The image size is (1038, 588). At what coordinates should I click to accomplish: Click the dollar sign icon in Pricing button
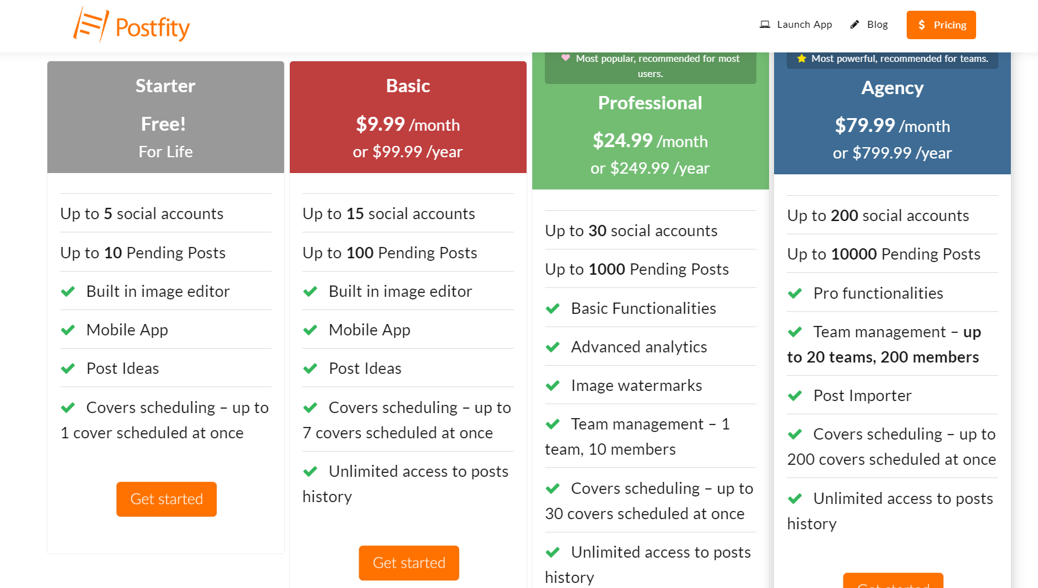pos(922,25)
